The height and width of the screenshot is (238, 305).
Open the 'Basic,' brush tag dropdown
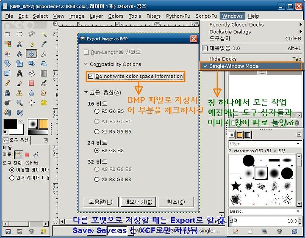point(298,211)
